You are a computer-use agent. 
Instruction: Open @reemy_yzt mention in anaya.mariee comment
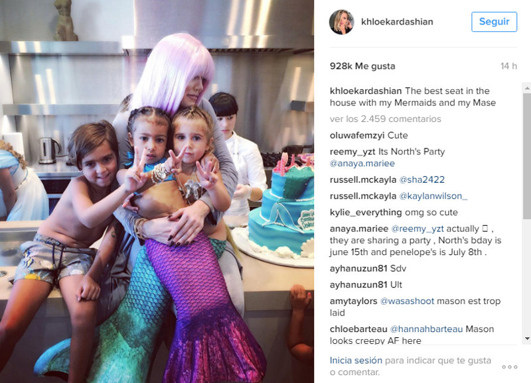click(417, 229)
